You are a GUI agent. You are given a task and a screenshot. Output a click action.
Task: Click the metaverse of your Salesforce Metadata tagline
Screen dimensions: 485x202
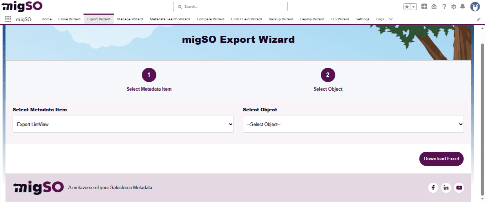(x=111, y=188)
